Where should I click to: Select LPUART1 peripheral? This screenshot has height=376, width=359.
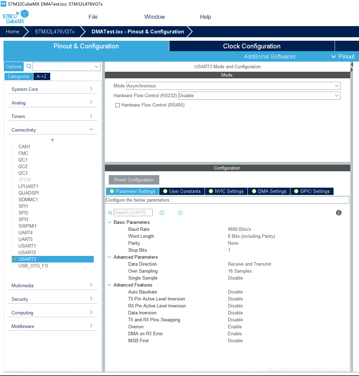point(28,186)
